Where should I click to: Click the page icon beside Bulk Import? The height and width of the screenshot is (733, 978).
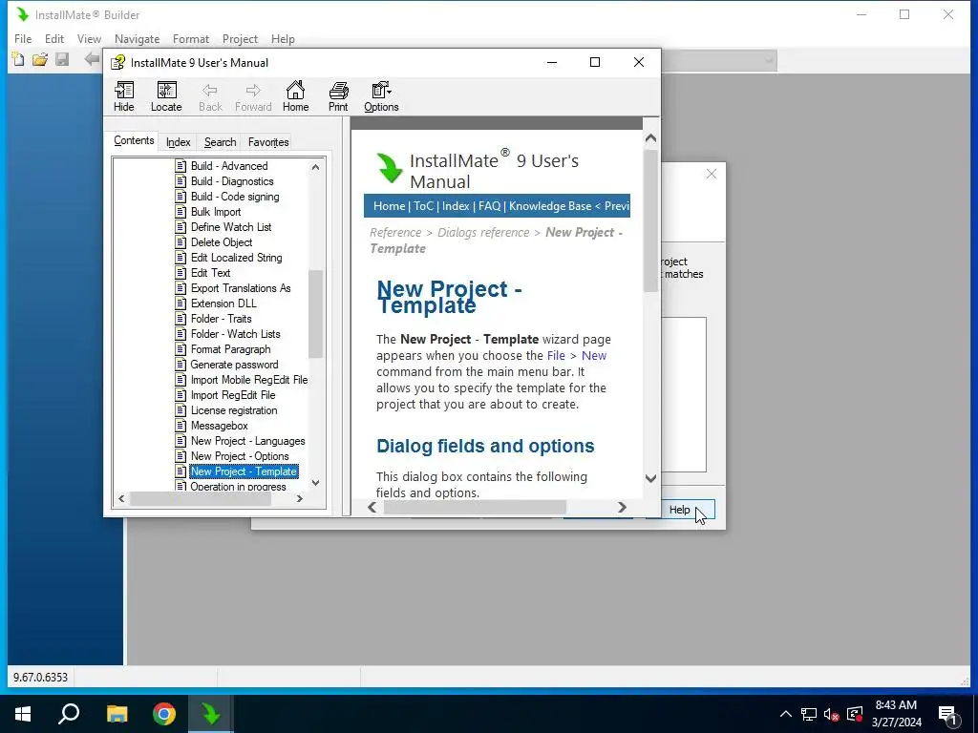point(181,212)
